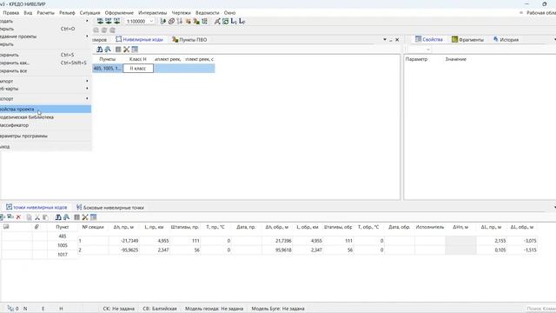This screenshot has width=556, height=313.
Task: Choose Классификатор menu entry
Action: pyautogui.click(x=45, y=125)
